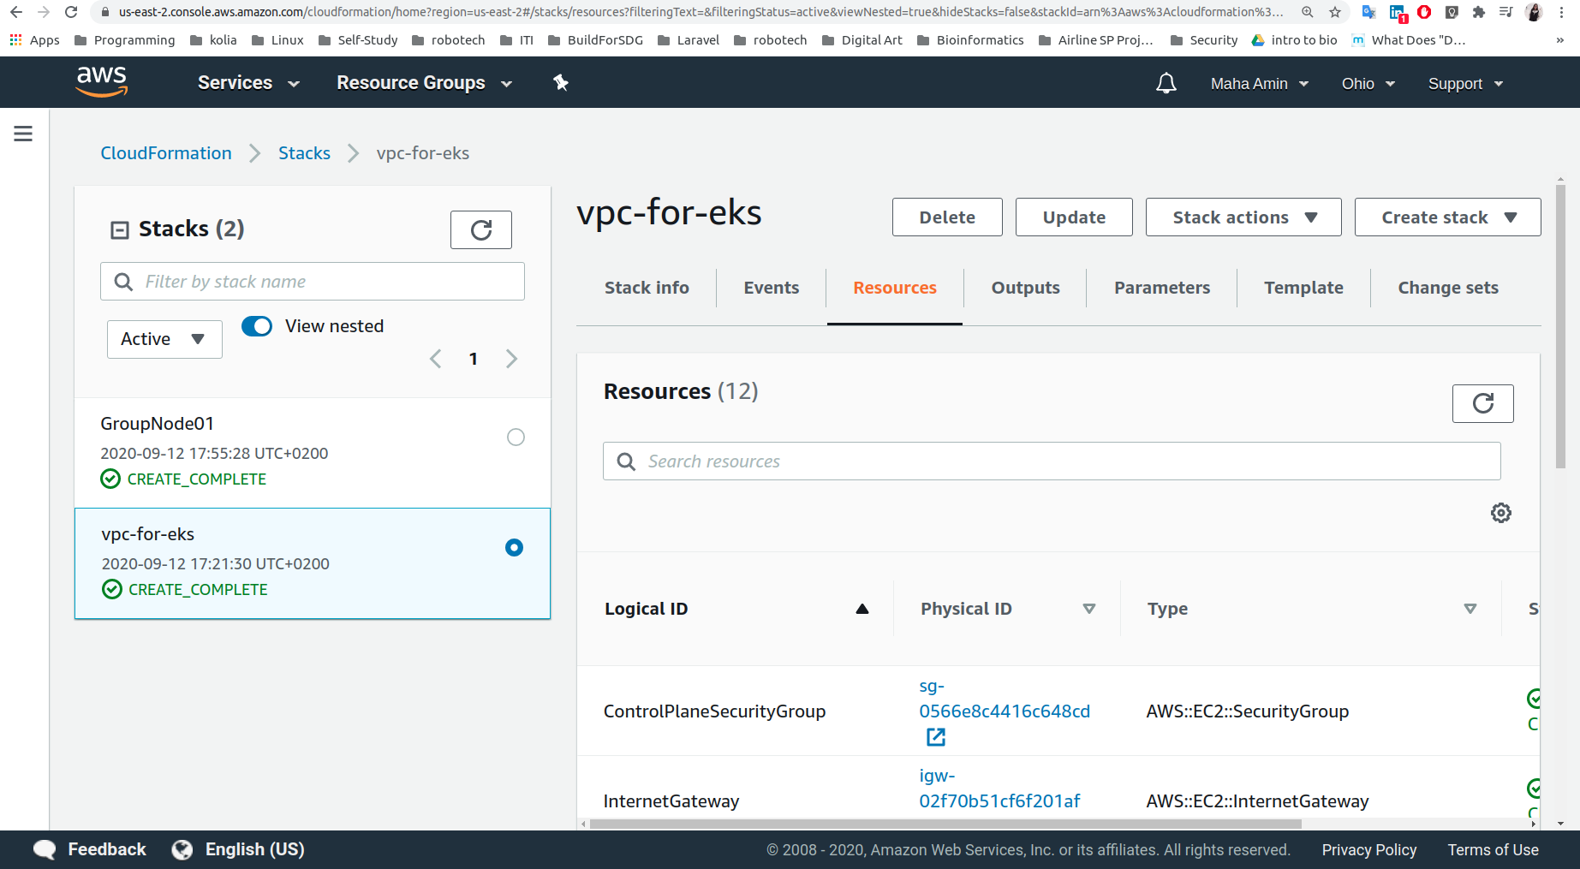Open the Bioinformatics bookmarks folder
This screenshot has width=1580, height=869.
coord(970,40)
